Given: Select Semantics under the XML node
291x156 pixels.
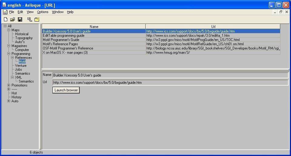Looking at the screenshot, I should click(x=26, y=81).
